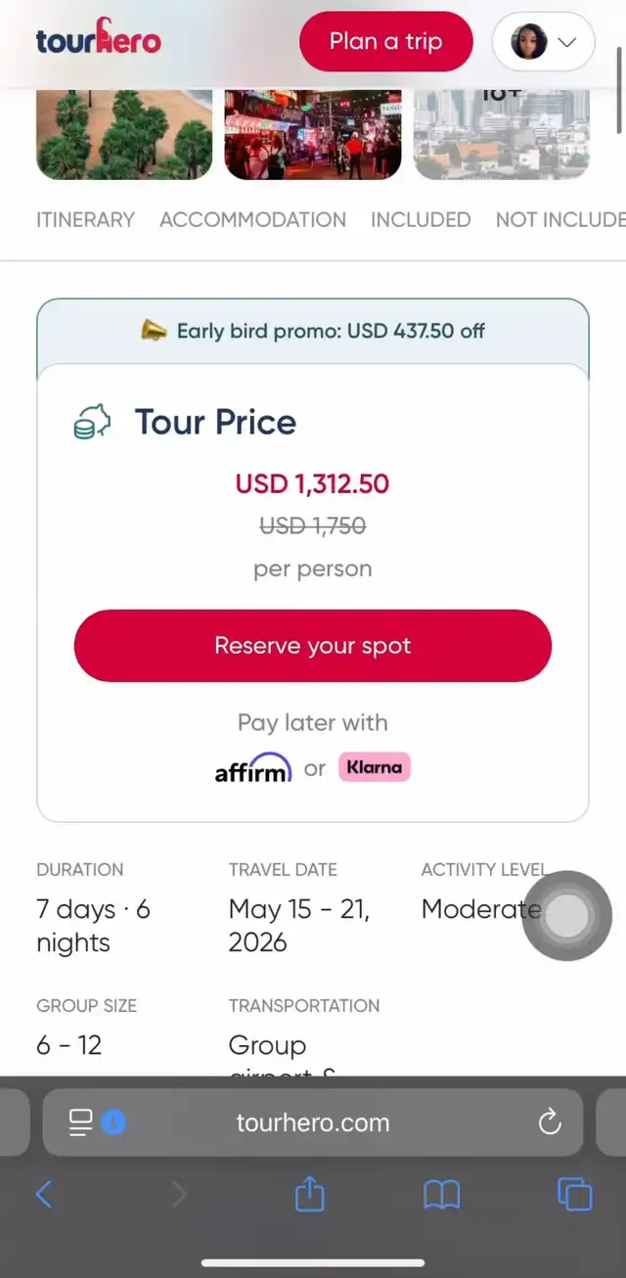Select the Included tab
The height and width of the screenshot is (1278, 626).
click(x=421, y=220)
